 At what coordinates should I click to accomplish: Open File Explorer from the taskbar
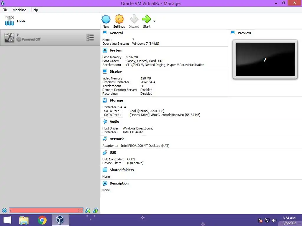tap(24, 220)
